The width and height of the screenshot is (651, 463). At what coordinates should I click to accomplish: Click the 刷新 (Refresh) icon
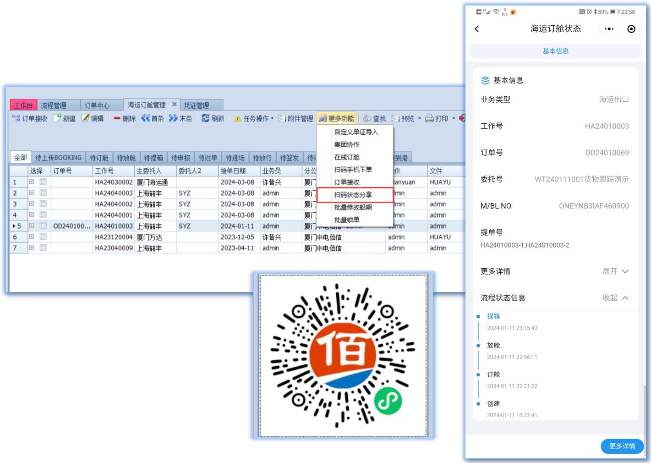(x=206, y=118)
